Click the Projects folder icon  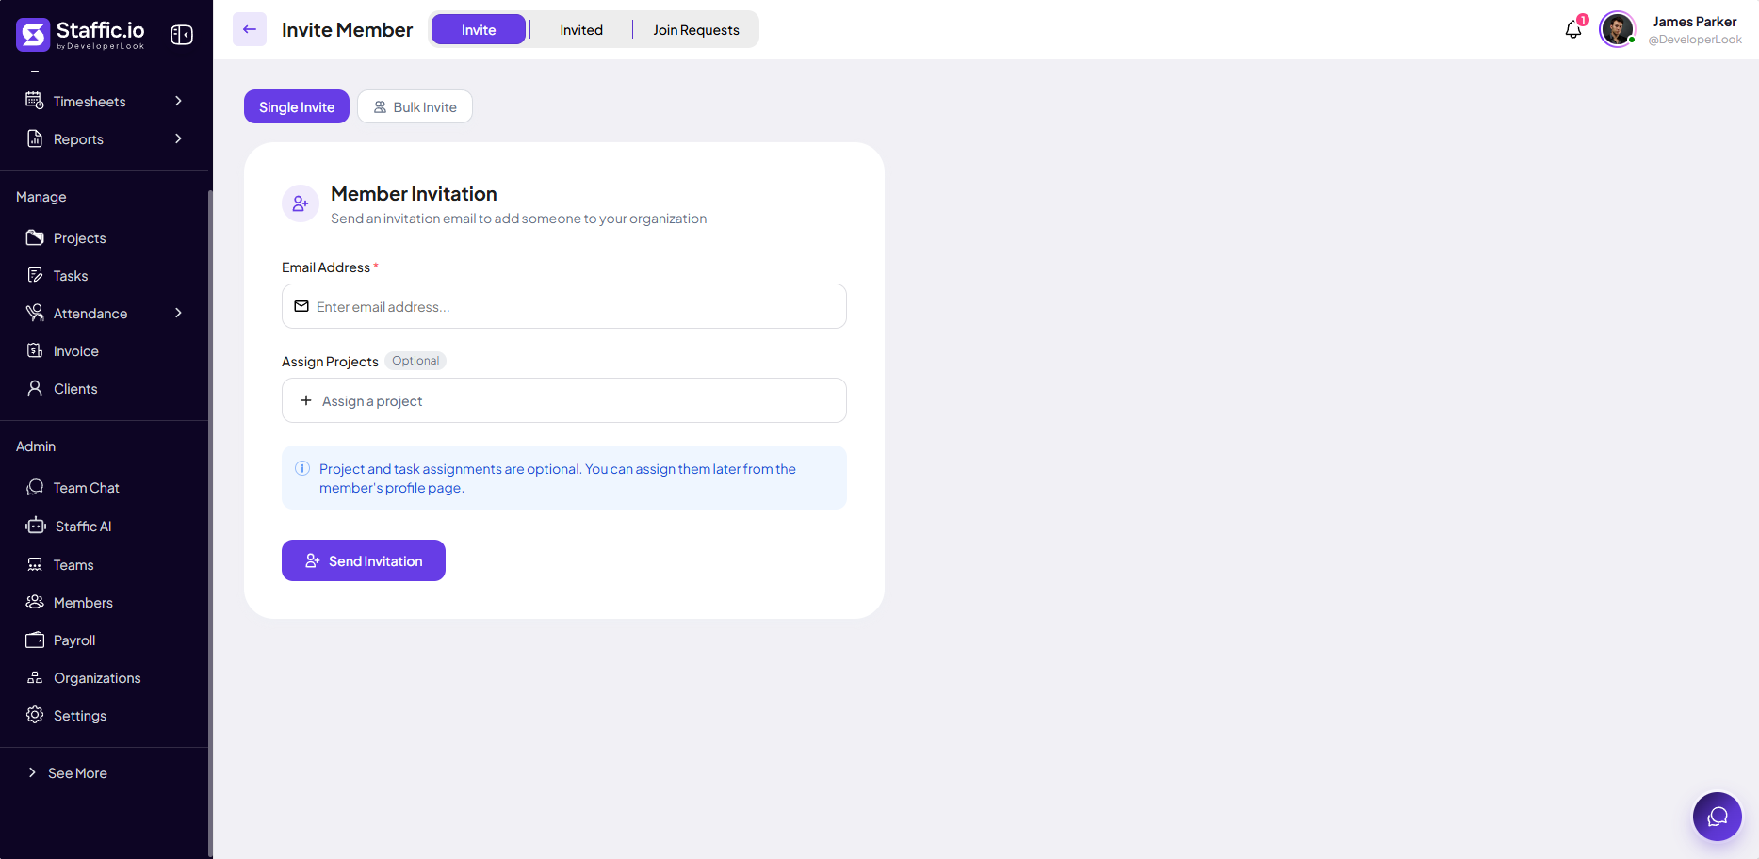point(35,237)
